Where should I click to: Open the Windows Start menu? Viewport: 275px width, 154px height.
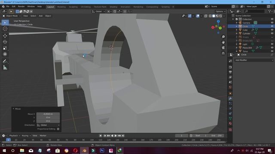click(4, 151)
